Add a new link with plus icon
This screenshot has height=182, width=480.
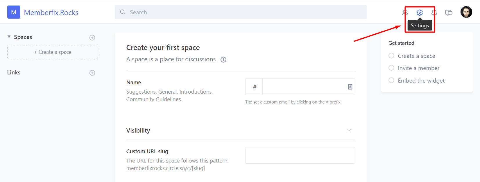pyautogui.click(x=92, y=73)
